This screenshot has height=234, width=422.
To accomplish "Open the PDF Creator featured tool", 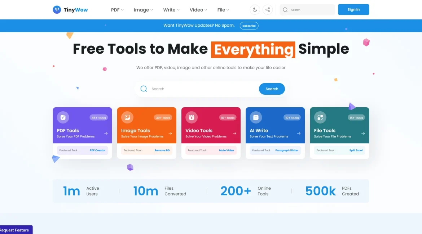I will (x=97, y=150).
